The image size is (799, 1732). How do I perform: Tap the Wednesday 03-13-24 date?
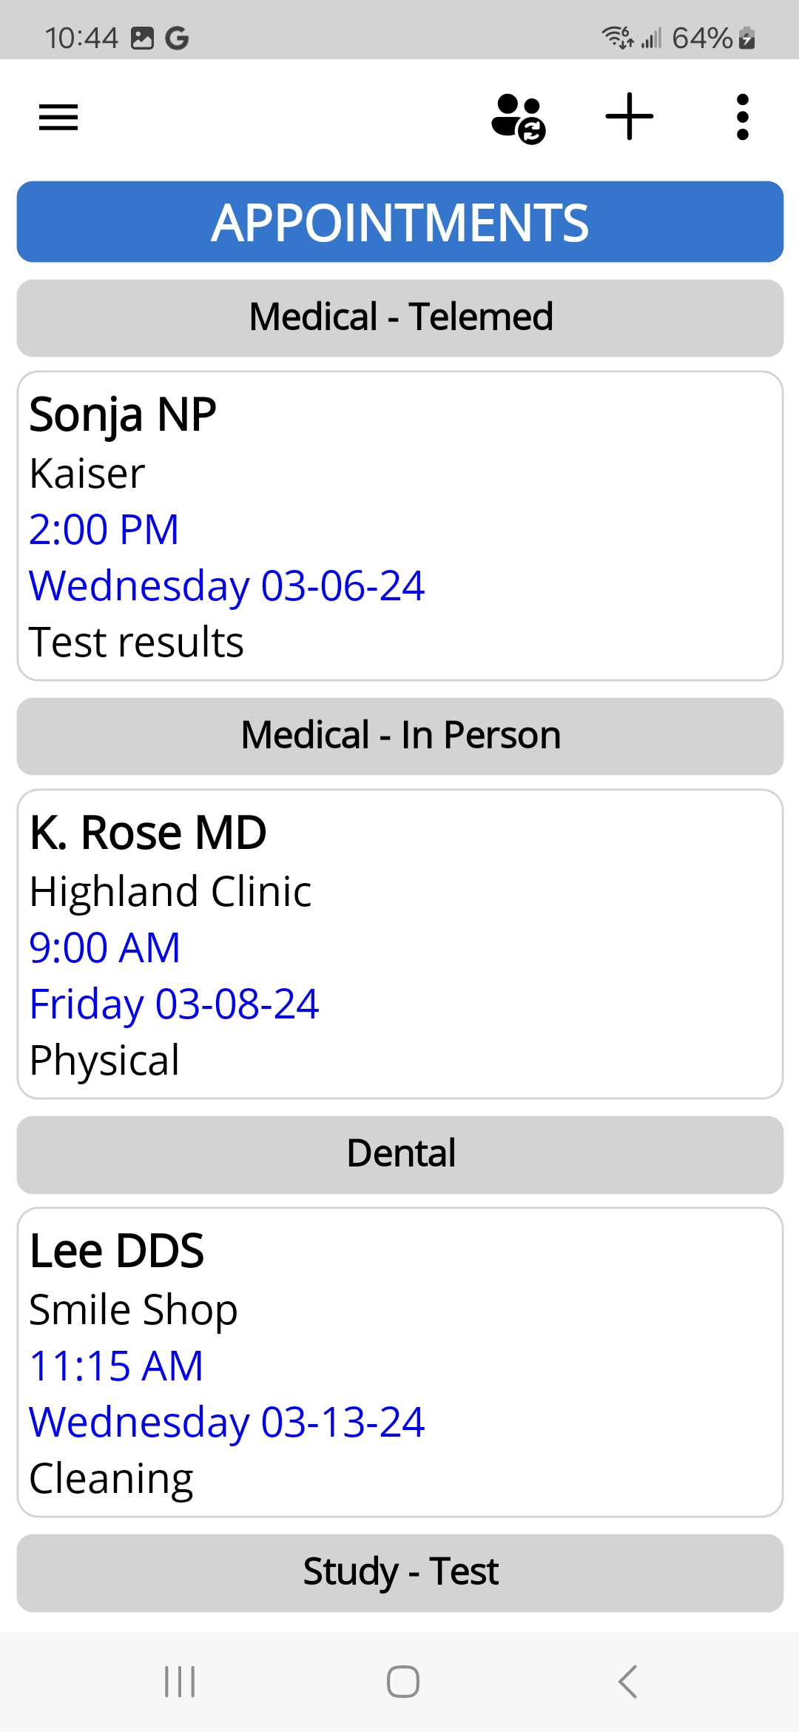tap(226, 1422)
